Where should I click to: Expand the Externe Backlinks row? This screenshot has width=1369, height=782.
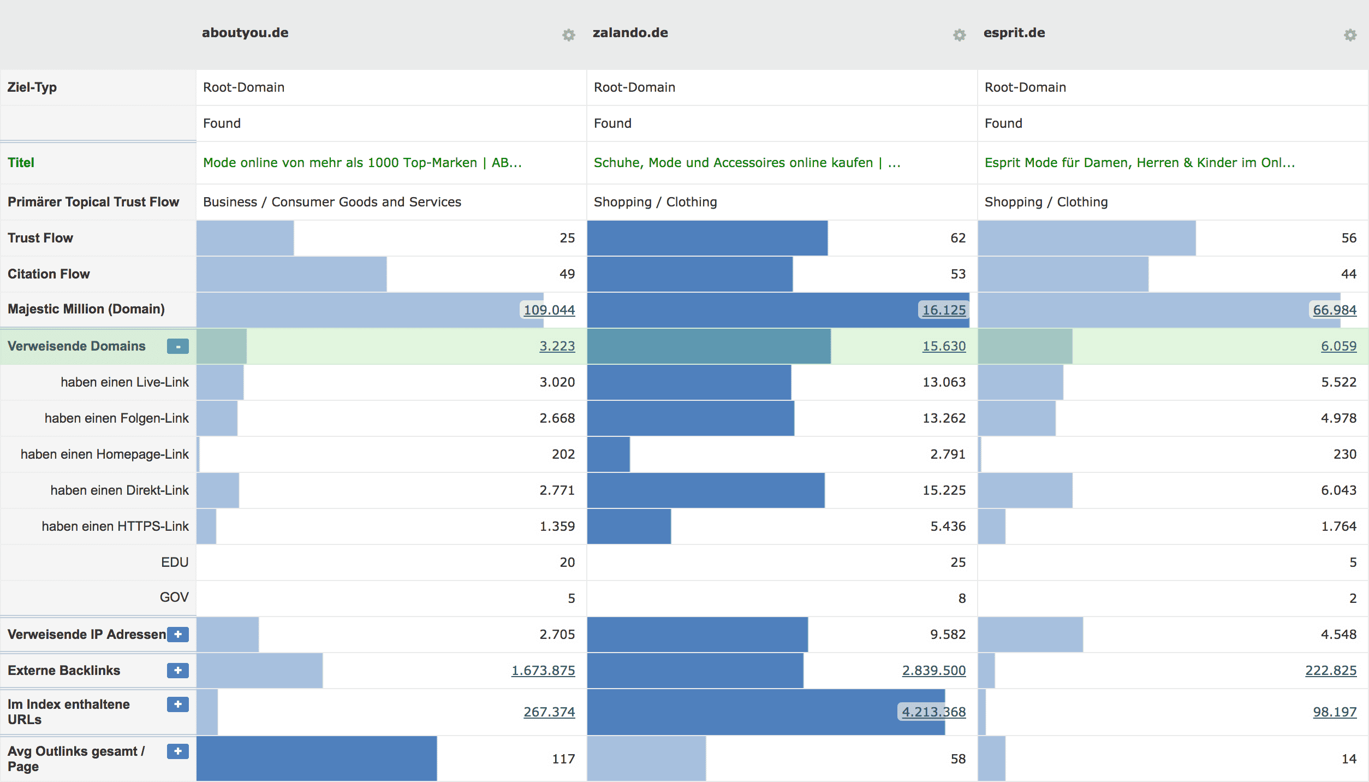pos(178,671)
